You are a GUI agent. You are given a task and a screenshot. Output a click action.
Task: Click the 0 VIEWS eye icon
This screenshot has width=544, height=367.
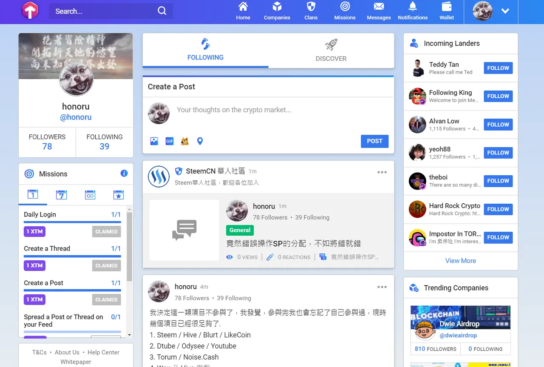pyautogui.click(x=229, y=257)
